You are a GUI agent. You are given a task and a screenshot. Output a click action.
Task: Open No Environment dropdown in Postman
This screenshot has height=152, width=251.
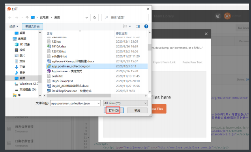click(x=243, y=28)
